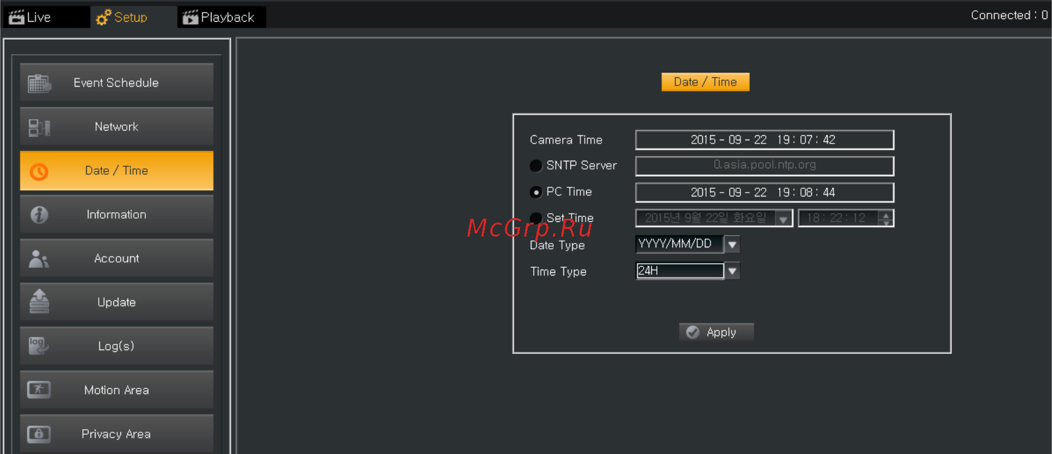The image size is (1052, 454).
Task: Click the 'Time Type' label
Action: click(558, 272)
